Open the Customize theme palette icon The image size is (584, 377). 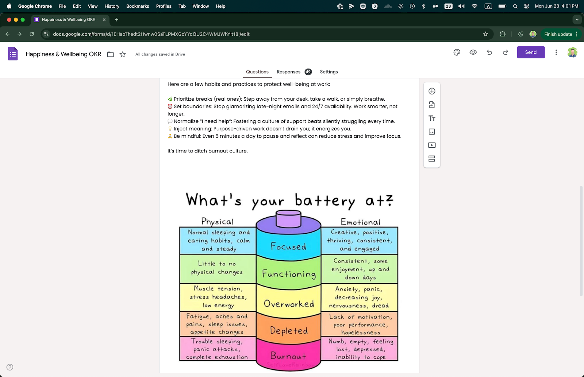coord(457,53)
